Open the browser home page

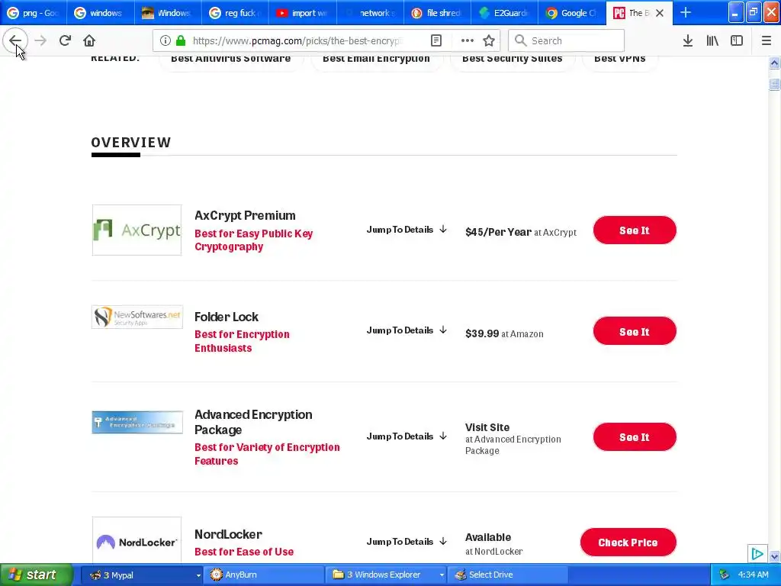click(89, 40)
